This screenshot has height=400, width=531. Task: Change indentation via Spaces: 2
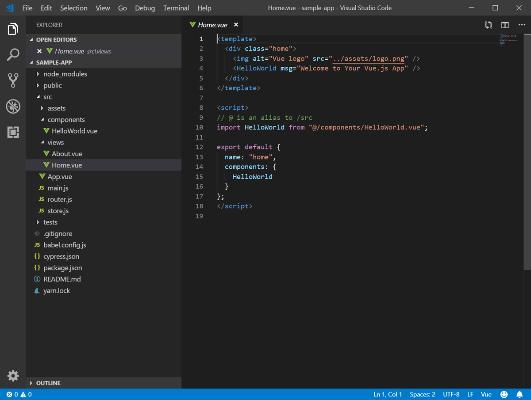(x=422, y=394)
